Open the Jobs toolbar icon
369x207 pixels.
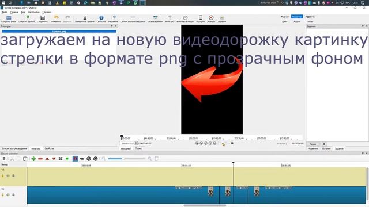(x=221, y=18)
